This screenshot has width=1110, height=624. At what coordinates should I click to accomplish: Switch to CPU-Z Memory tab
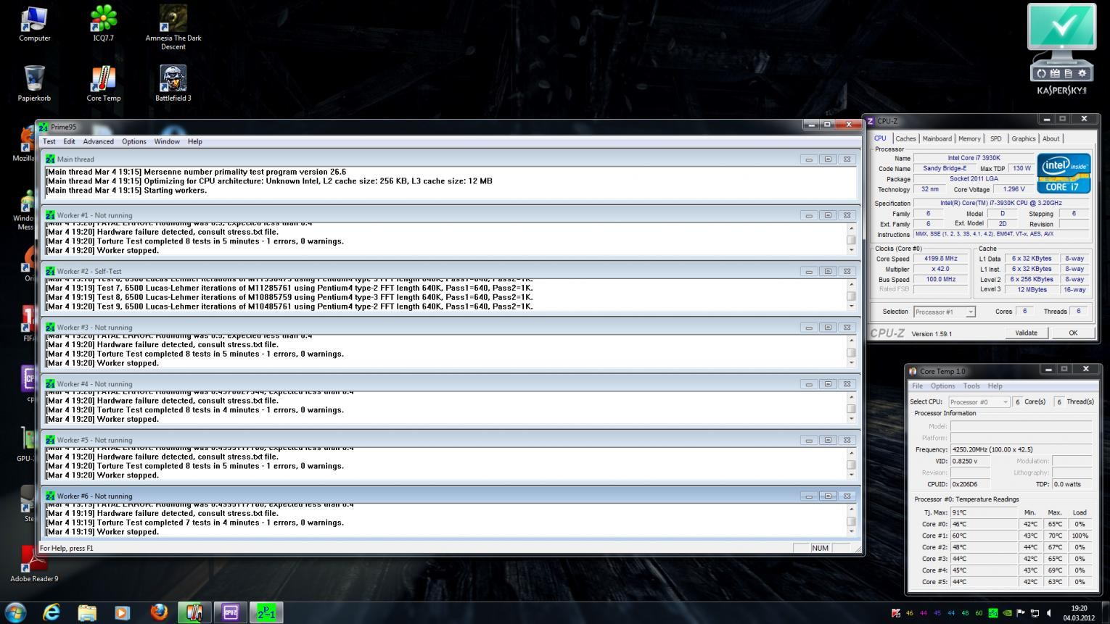click(969, 138)
